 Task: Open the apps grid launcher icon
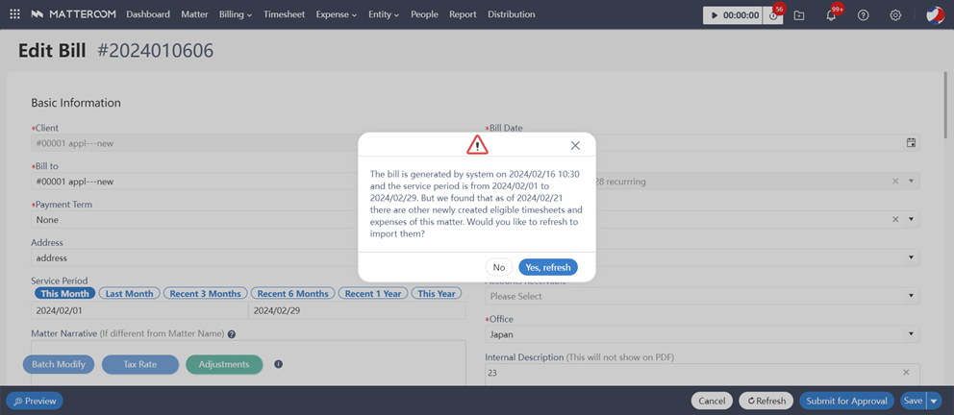tap(14, 14)
